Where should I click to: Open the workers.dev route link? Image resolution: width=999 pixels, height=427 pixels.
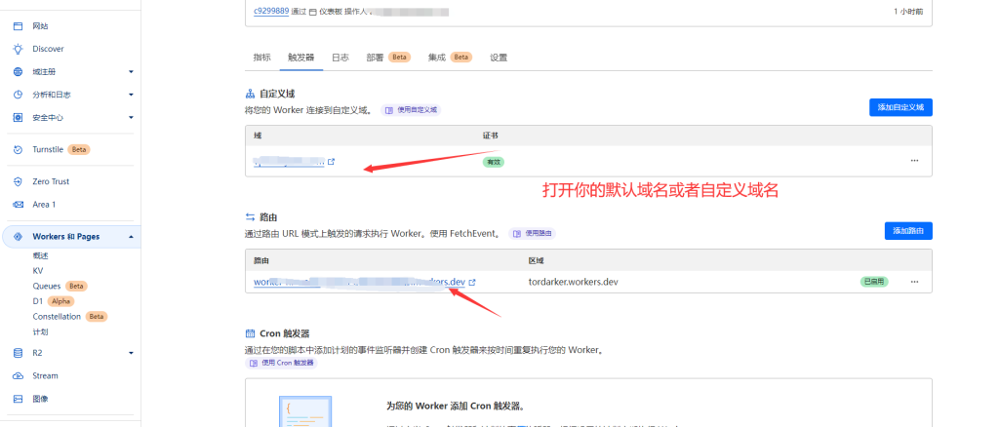(359, 282)
